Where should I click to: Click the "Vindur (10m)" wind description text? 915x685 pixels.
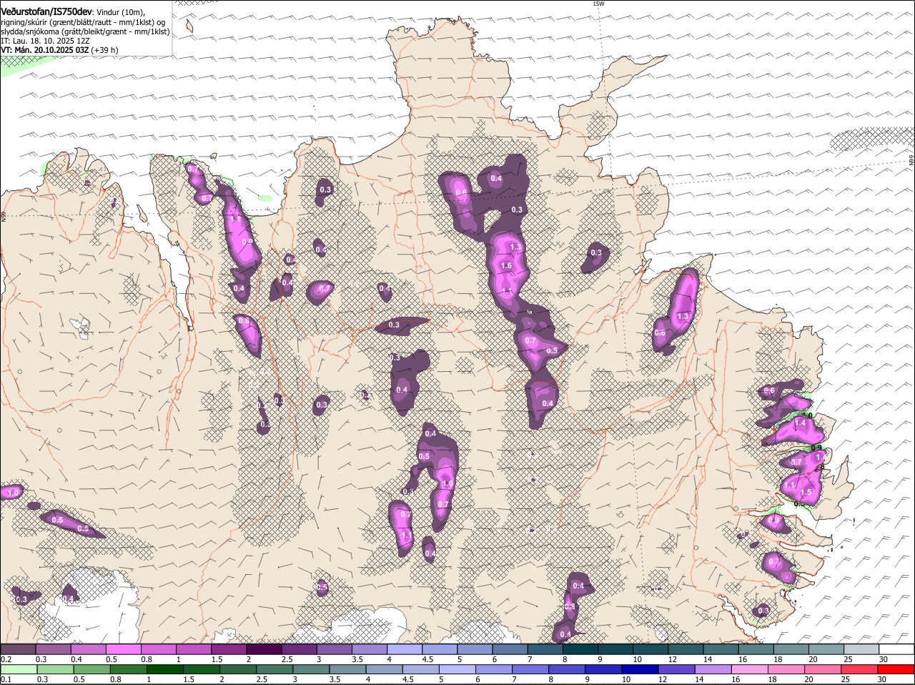(120, 13)
